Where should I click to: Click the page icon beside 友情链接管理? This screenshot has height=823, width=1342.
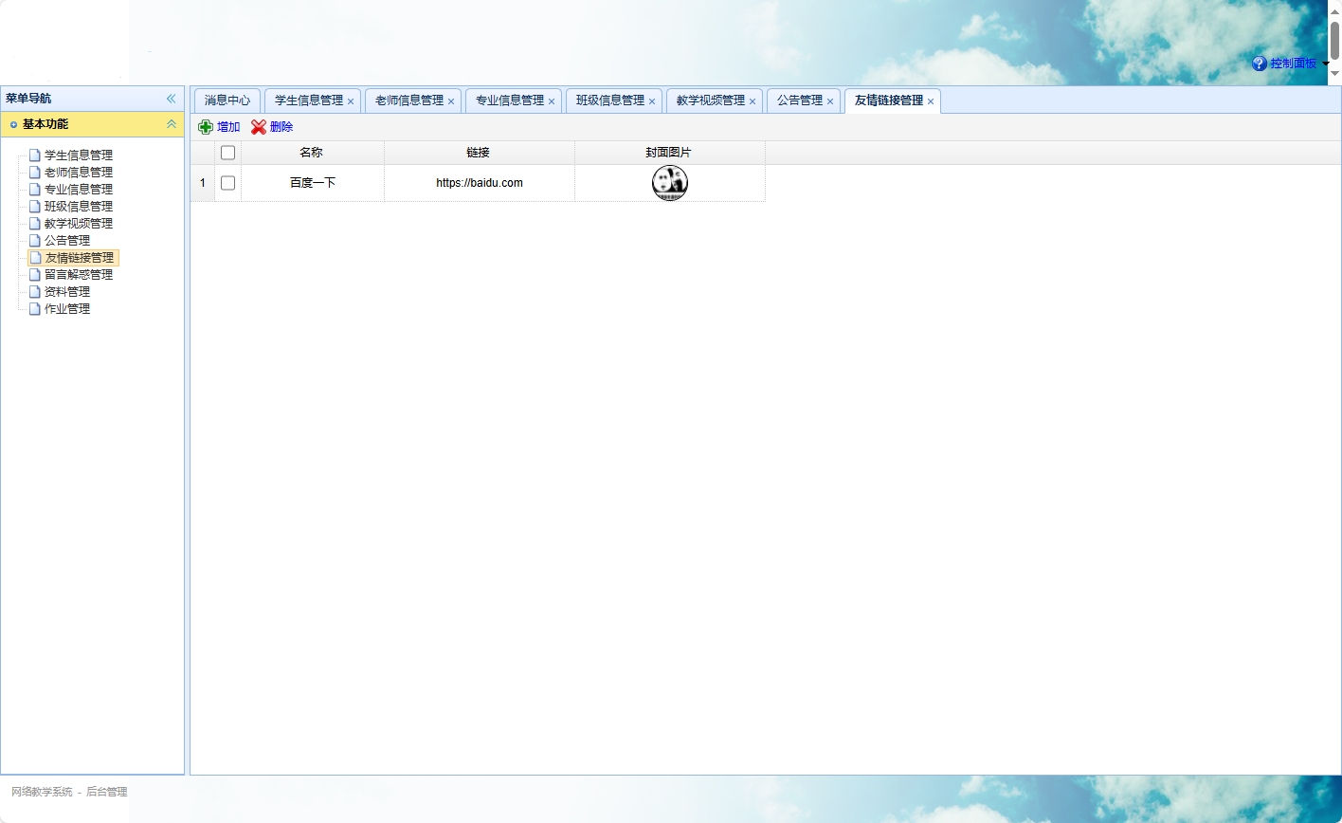(x=35, y=258)
